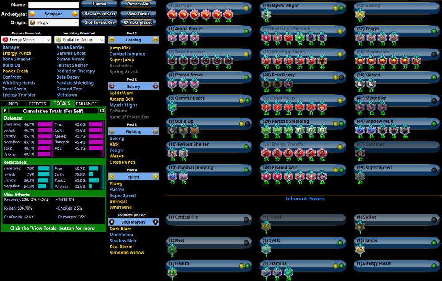
Task: Click the Hurdle inherent enhancement slot icon
Action: 360,249
